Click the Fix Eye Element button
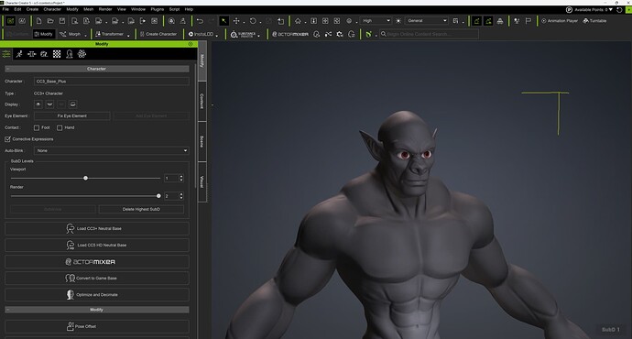 [72, 116]
